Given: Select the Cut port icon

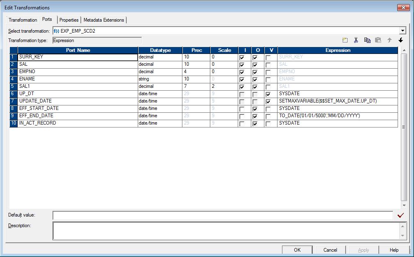Looking at the screenshot, I should [356, 40].
